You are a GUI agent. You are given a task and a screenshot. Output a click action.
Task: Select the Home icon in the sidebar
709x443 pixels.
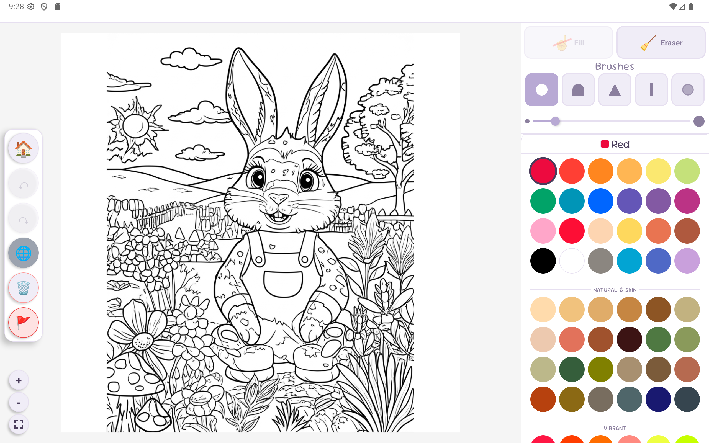coord(23,148)
